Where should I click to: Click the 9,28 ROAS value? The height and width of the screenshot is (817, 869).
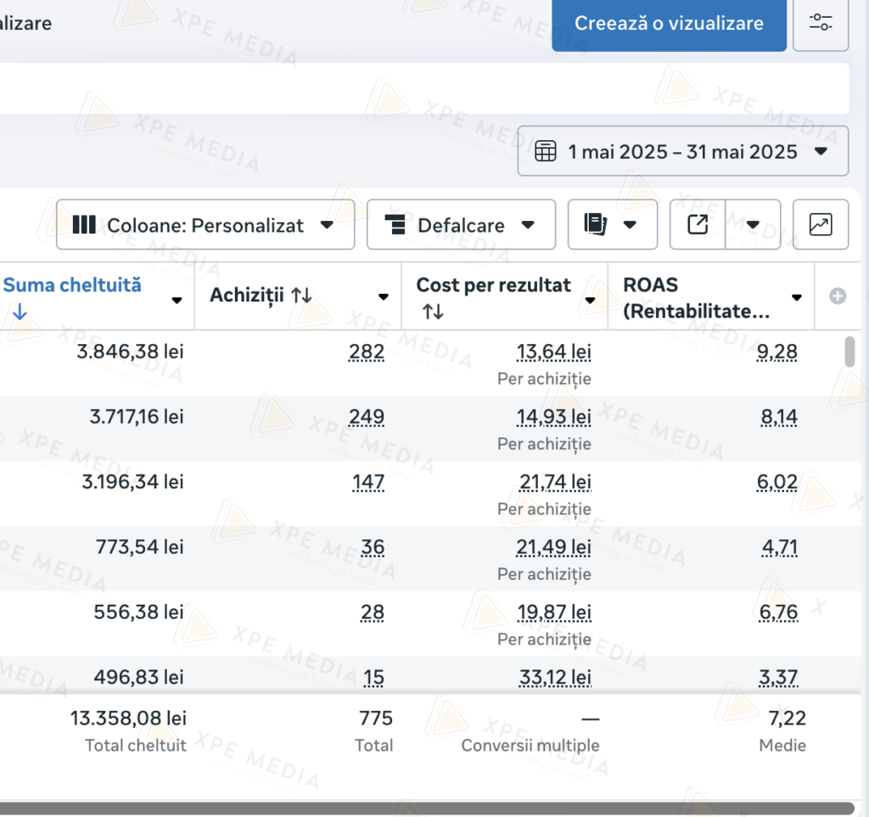coord(777,352)
